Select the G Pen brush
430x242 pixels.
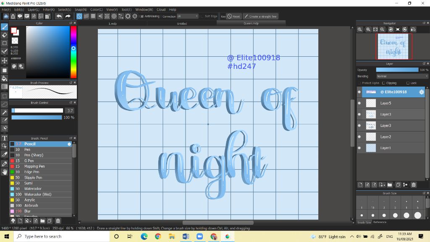(41, 161)
